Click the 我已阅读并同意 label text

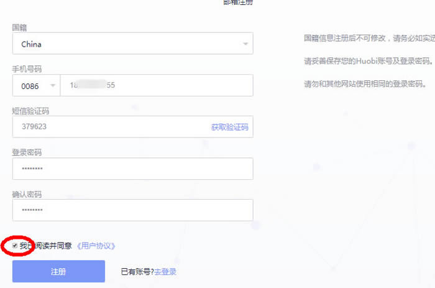pos(45,246)
